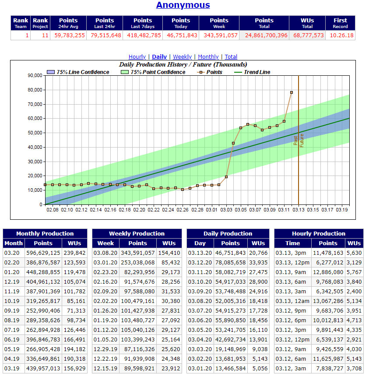Select the Rank Team value 1
This screenshot has height=380, width=369.
click(x=20, y=35)
